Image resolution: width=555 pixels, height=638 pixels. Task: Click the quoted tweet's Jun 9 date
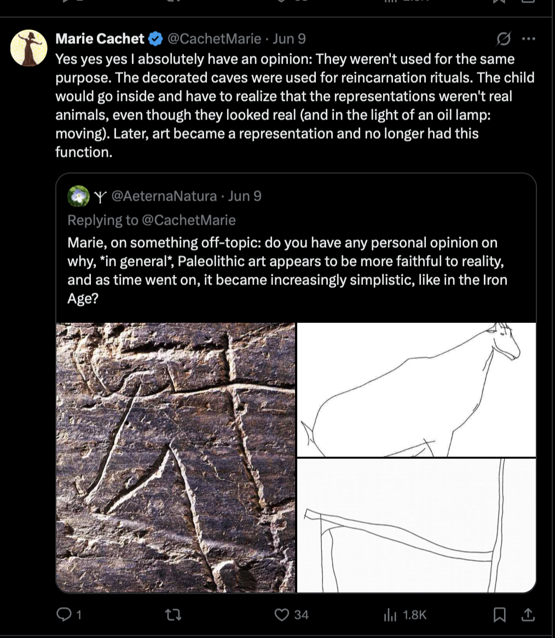tap(245, 196)
